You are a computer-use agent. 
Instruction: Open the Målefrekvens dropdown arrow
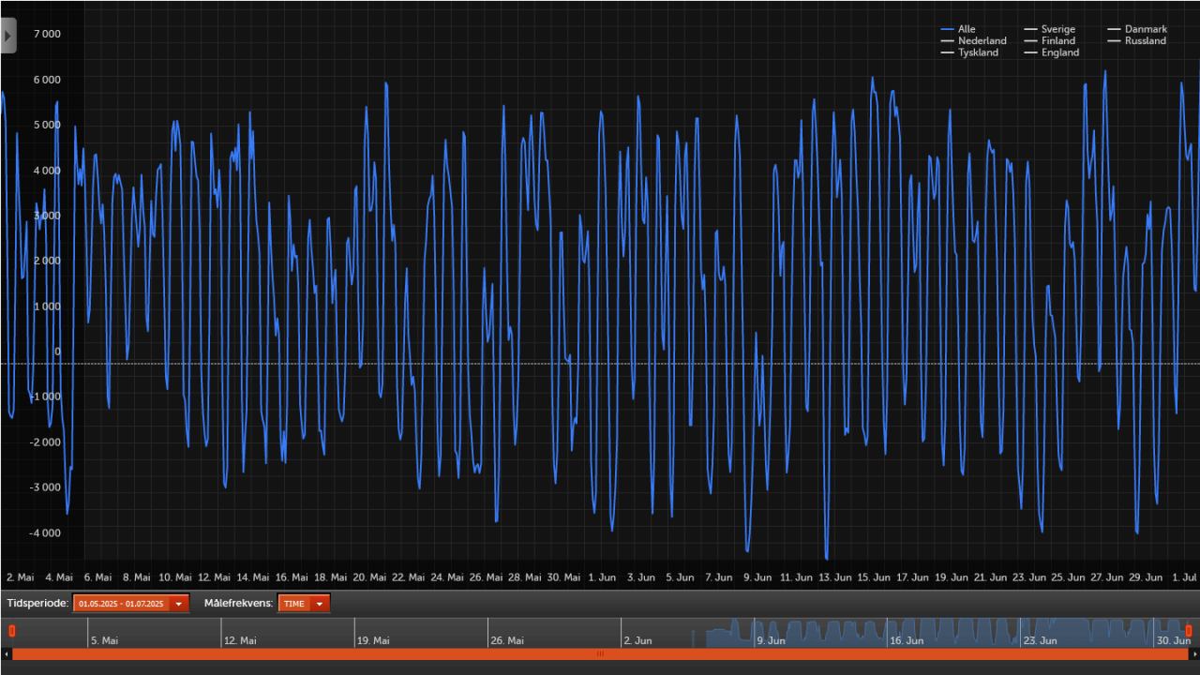pyautogui.click(x=320, y=603)
